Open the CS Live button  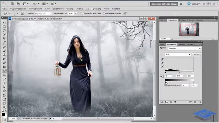(194, 4)
